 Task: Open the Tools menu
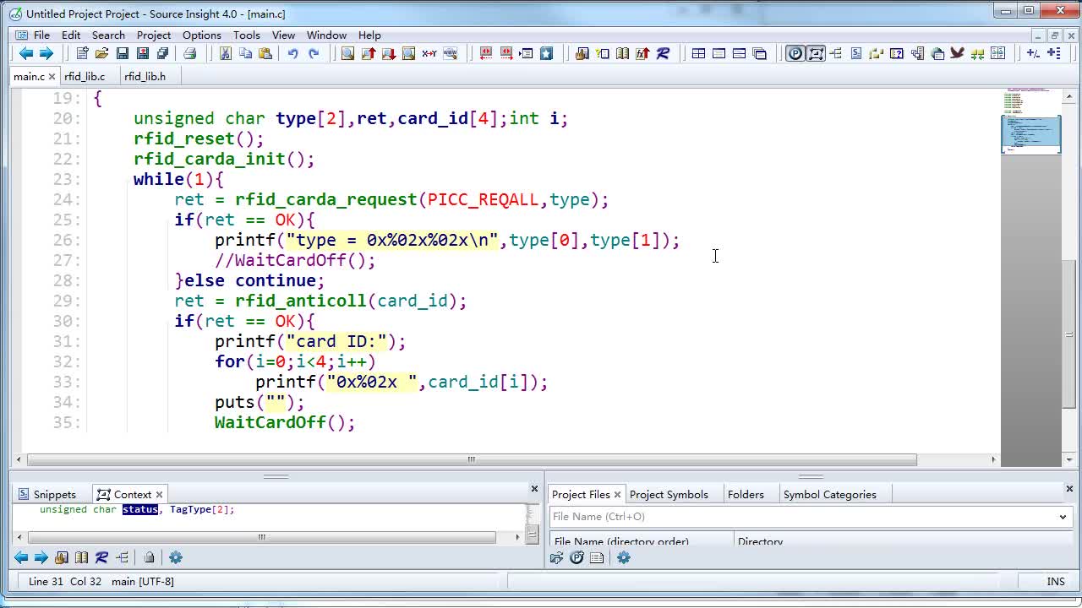coord(247,35)
